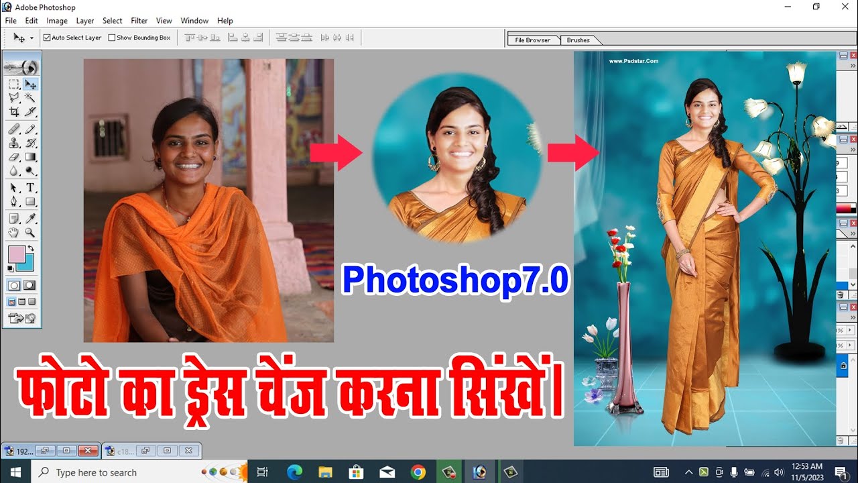Open the Filter menu

[139, 21]
